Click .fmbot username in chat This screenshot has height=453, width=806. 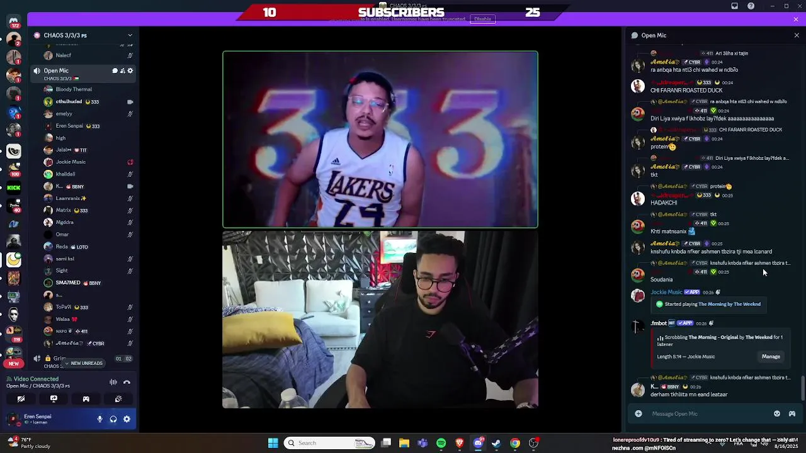tap(659, 323)
